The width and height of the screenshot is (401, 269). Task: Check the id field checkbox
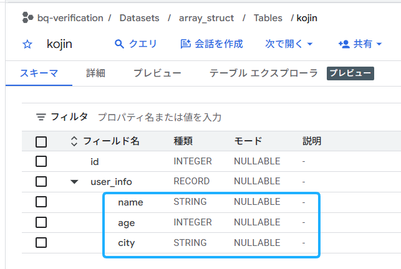point(41,161)
